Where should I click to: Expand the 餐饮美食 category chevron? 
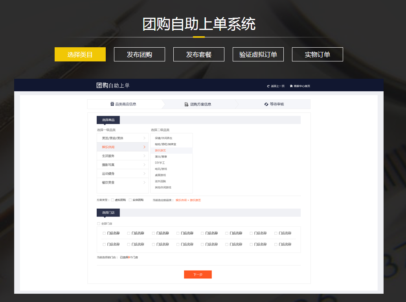[144, 182]
